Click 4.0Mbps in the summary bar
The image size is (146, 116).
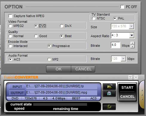coord(59,98)
